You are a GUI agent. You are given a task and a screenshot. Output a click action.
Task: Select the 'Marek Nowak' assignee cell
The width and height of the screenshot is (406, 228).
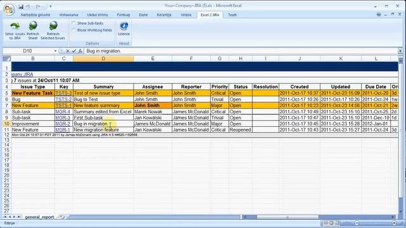click(x=153, y=111)
